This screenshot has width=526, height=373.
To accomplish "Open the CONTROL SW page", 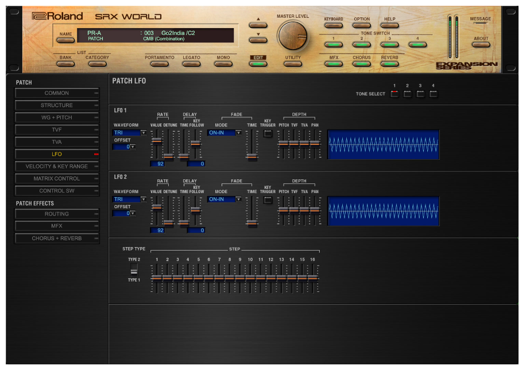I will 57,191.
